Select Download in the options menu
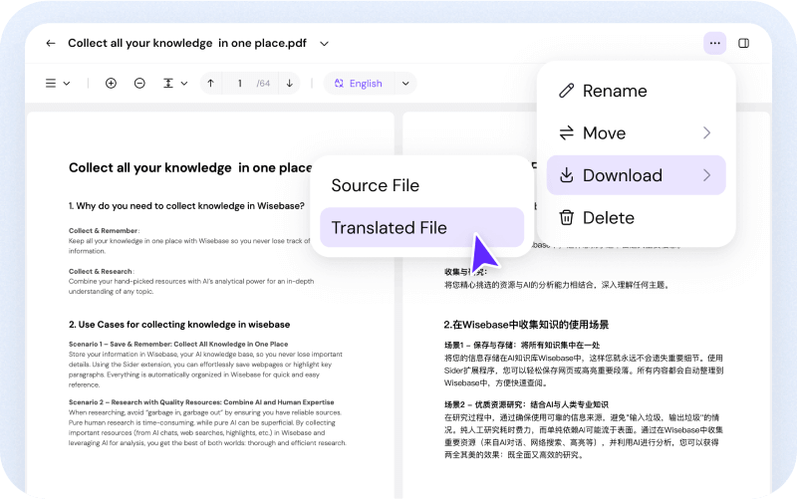The width and height of the screenshot is (797, 499). coord(637,175)
